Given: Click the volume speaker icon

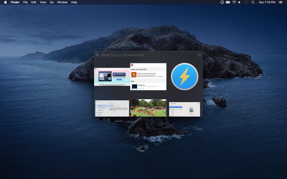Looking at the screenshot, I should coord(239,2).
